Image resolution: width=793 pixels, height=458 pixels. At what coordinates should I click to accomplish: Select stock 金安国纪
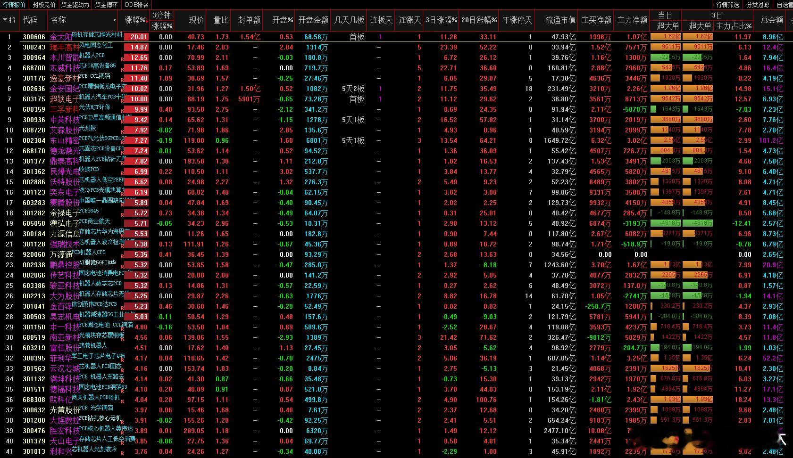pyautogui.click(x=65, y=89)
